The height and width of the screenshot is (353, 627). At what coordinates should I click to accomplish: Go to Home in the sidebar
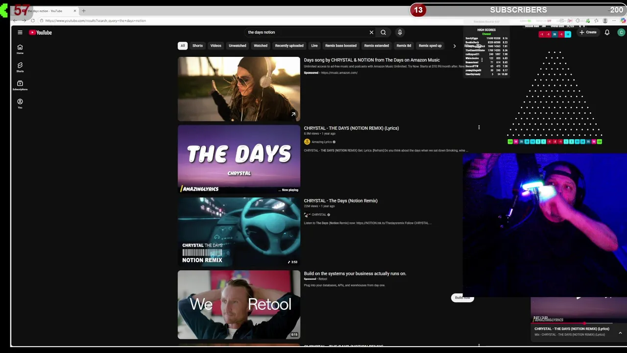tap(20, 49)
